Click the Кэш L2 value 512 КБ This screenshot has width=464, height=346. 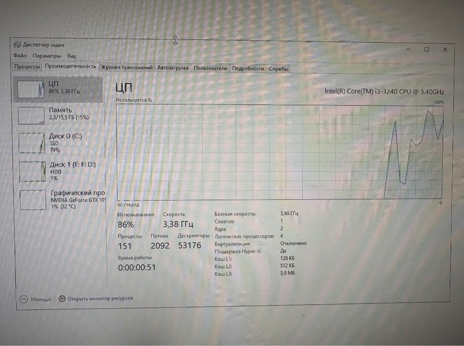[287, 266]
